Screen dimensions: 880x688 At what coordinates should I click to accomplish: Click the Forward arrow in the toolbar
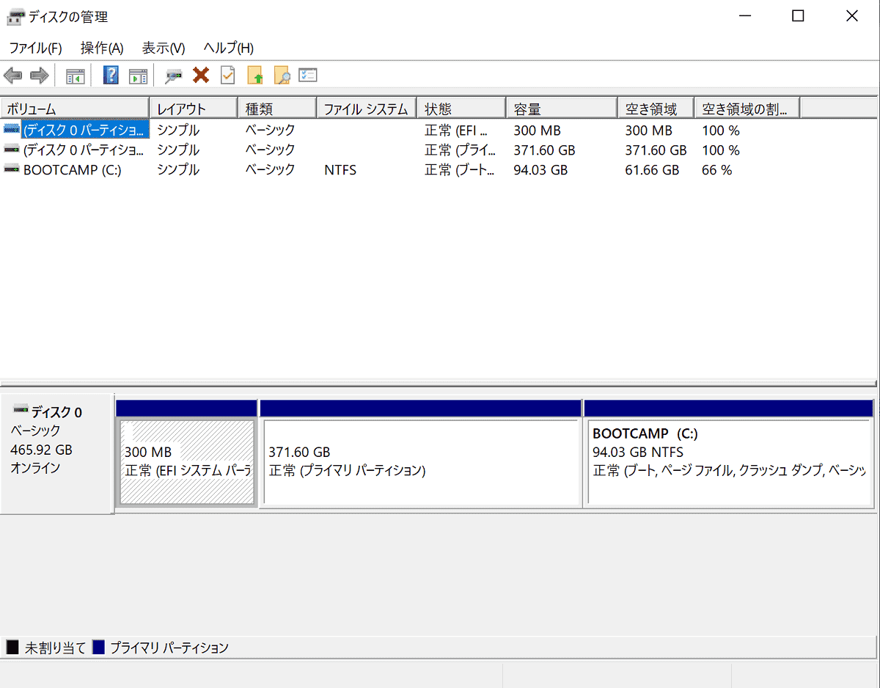click(x=39, y=76)
